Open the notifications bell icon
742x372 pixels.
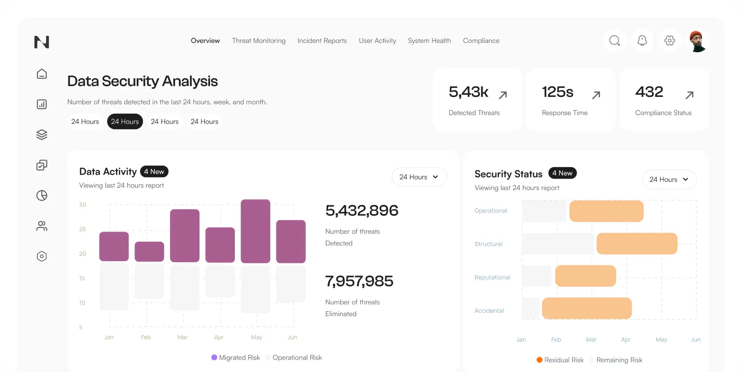pyautogui.click(x=642, y=41)
